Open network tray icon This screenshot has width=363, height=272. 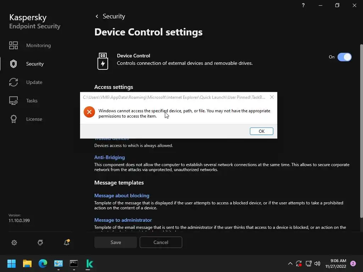[308, 263]
